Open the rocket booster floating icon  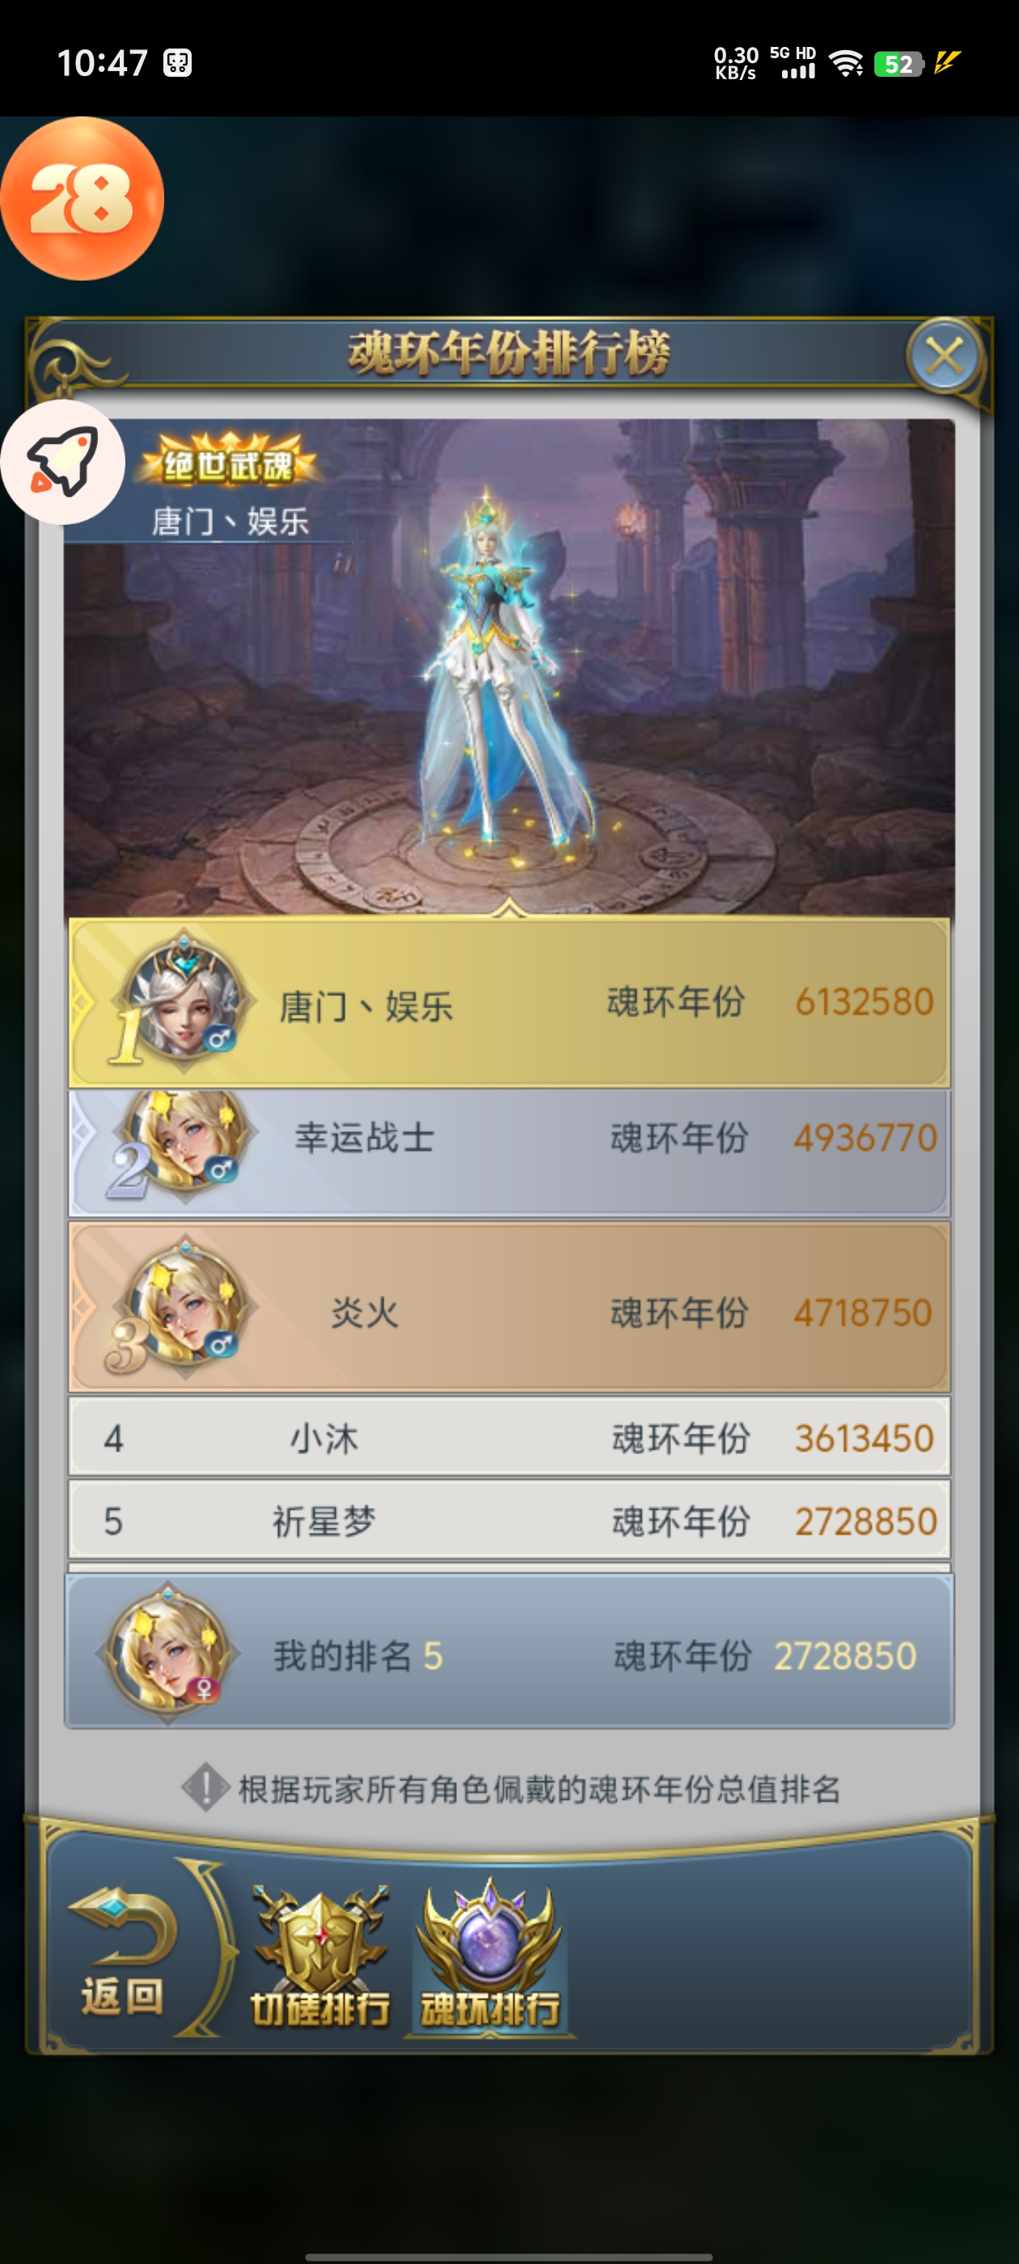click(x=61, y=462)
